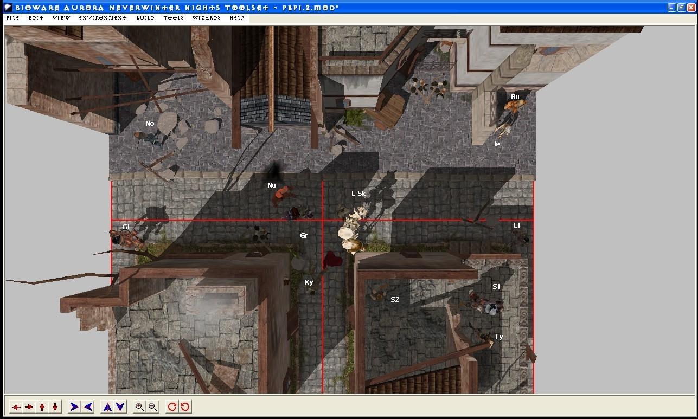Screen dimensions: 698x419
Task: Open the Wizards menu
Action: tap(207, 18)
